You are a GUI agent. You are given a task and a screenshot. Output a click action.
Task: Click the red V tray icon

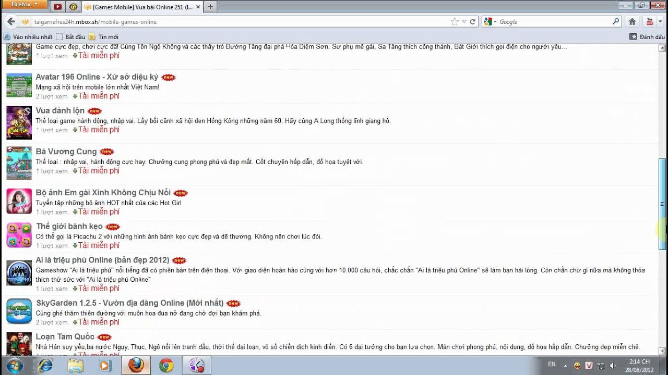point(589,366)
